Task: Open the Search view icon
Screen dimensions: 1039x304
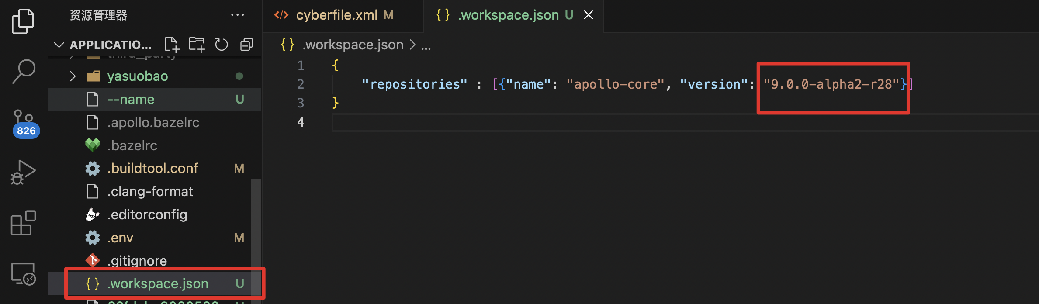Action: point(23,71)
